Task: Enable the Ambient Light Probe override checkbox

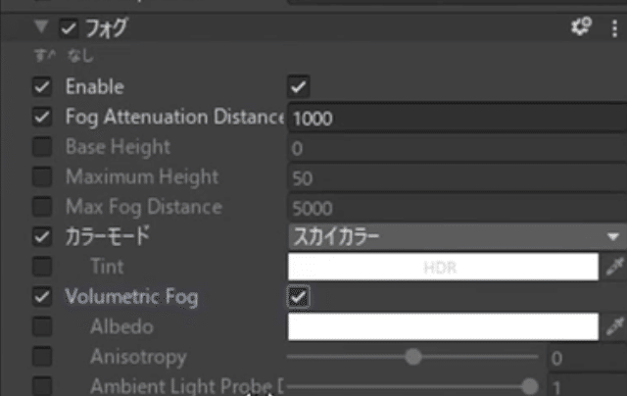Action: coord(42,386)
